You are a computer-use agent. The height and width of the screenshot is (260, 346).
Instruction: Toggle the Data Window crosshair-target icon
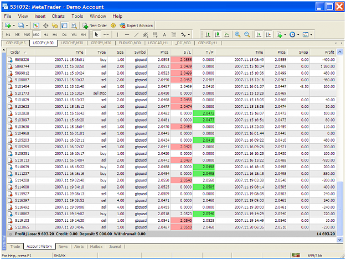(46, 25)
